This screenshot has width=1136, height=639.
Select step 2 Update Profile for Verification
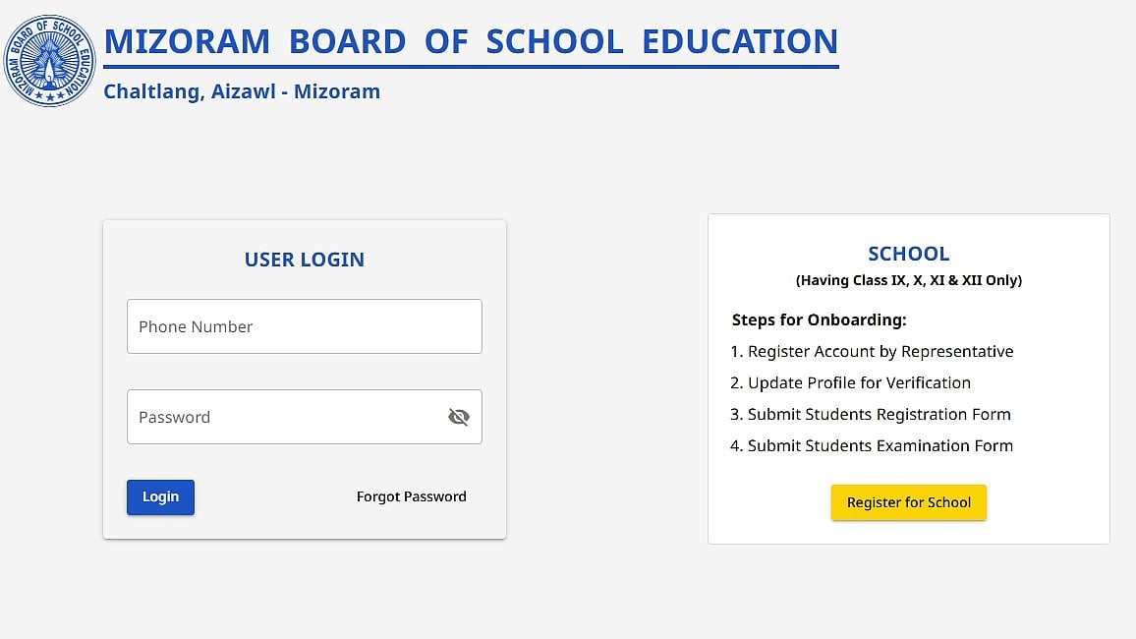(850, 382)
